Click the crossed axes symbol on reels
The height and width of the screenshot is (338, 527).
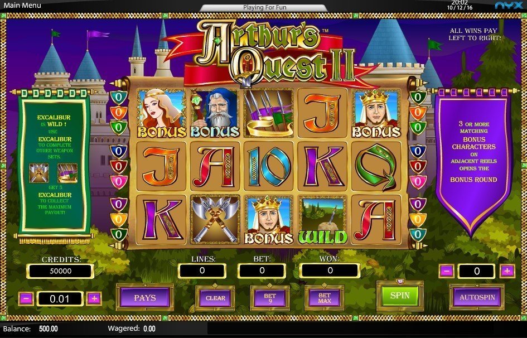click(215, 220)
